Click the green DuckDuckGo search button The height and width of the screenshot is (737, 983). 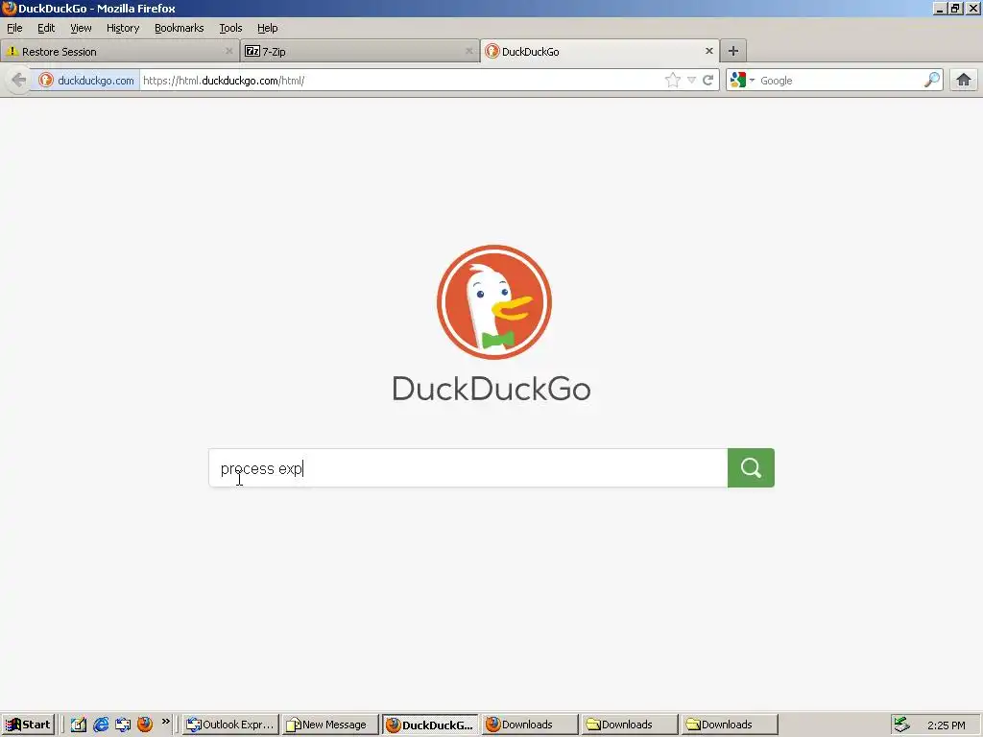751,467
